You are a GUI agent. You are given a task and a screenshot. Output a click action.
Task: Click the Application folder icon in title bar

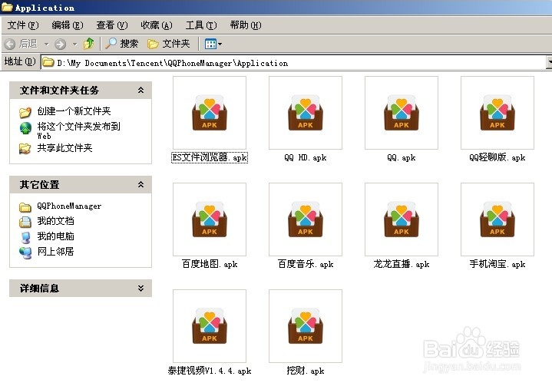[7, 7]
